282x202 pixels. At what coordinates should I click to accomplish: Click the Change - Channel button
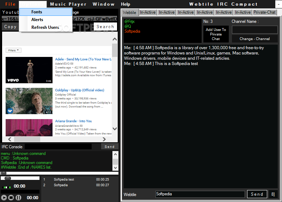255,39
